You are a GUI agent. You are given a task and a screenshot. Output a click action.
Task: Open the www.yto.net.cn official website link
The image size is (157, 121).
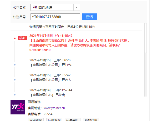point(54,108)
